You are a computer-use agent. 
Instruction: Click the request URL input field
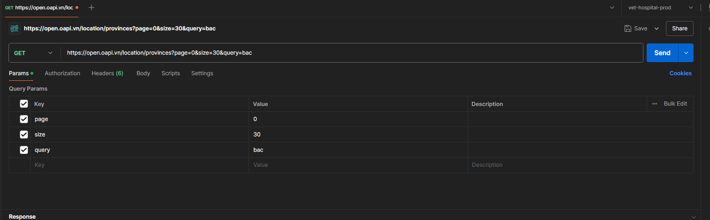tap(352, 53)
